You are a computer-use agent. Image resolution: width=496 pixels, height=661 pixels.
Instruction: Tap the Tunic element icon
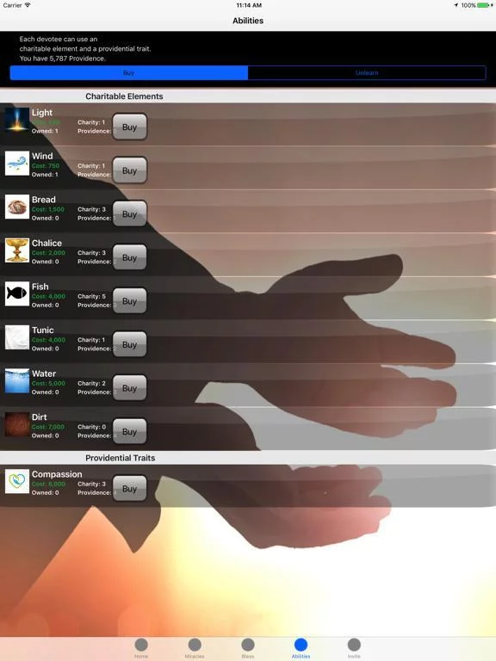(17, 337)
